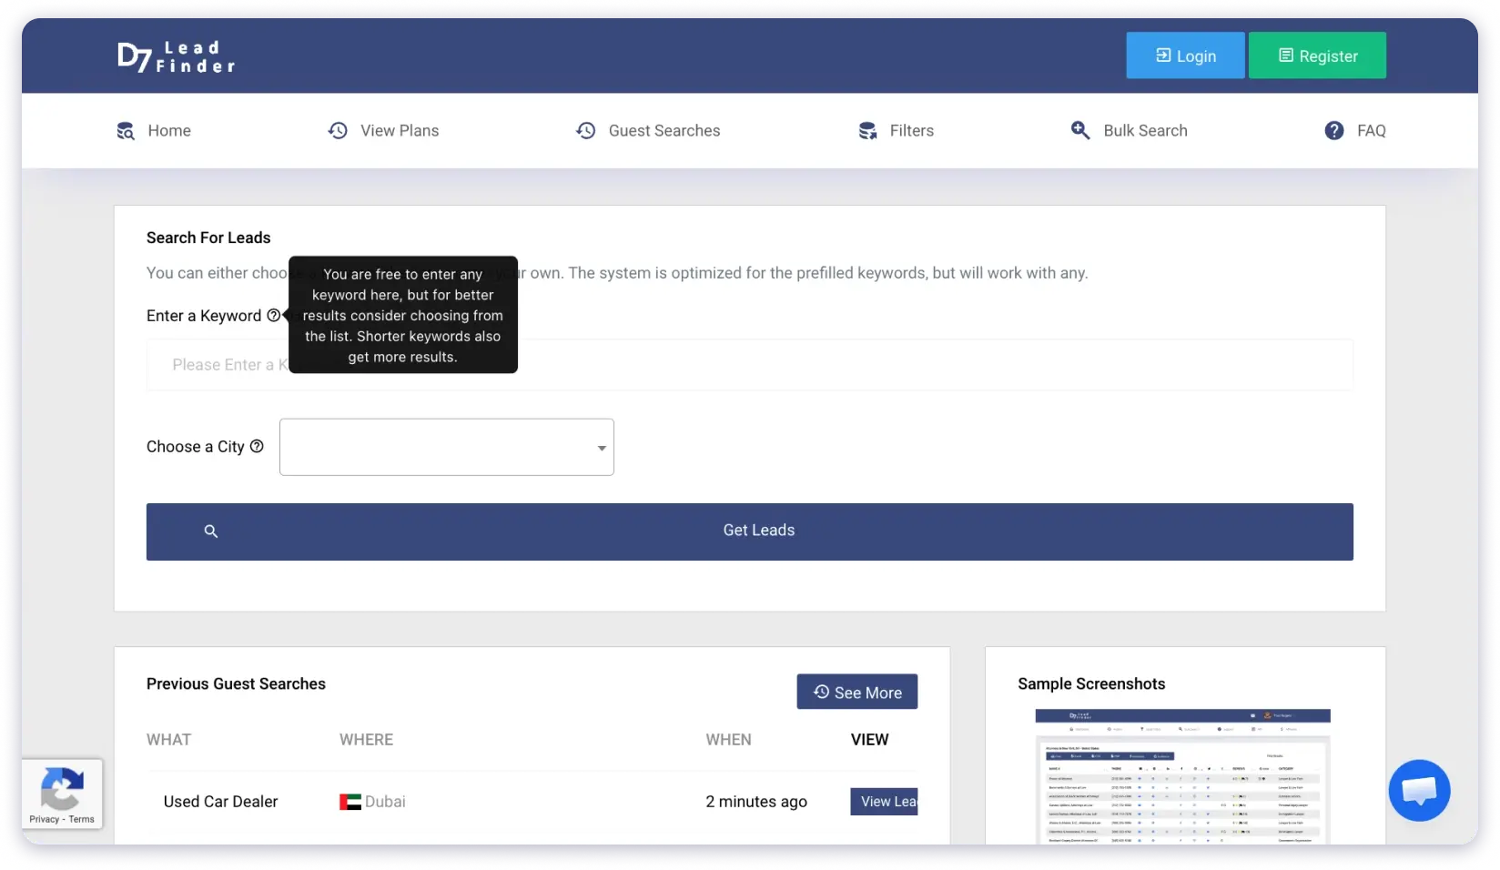Go to the Home menu item
Screen dimensions: 1500x870
tap(169, 131)
